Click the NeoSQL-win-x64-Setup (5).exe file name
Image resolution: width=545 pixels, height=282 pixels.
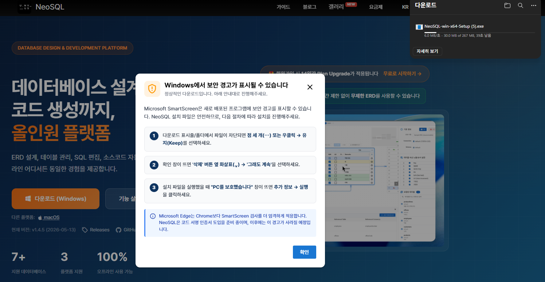click(454, 26)
